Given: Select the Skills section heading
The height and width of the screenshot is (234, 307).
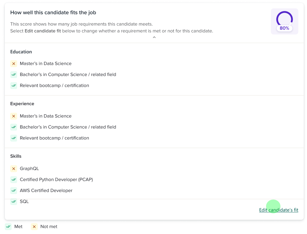Looking at the screenshot, I should 16,156.
